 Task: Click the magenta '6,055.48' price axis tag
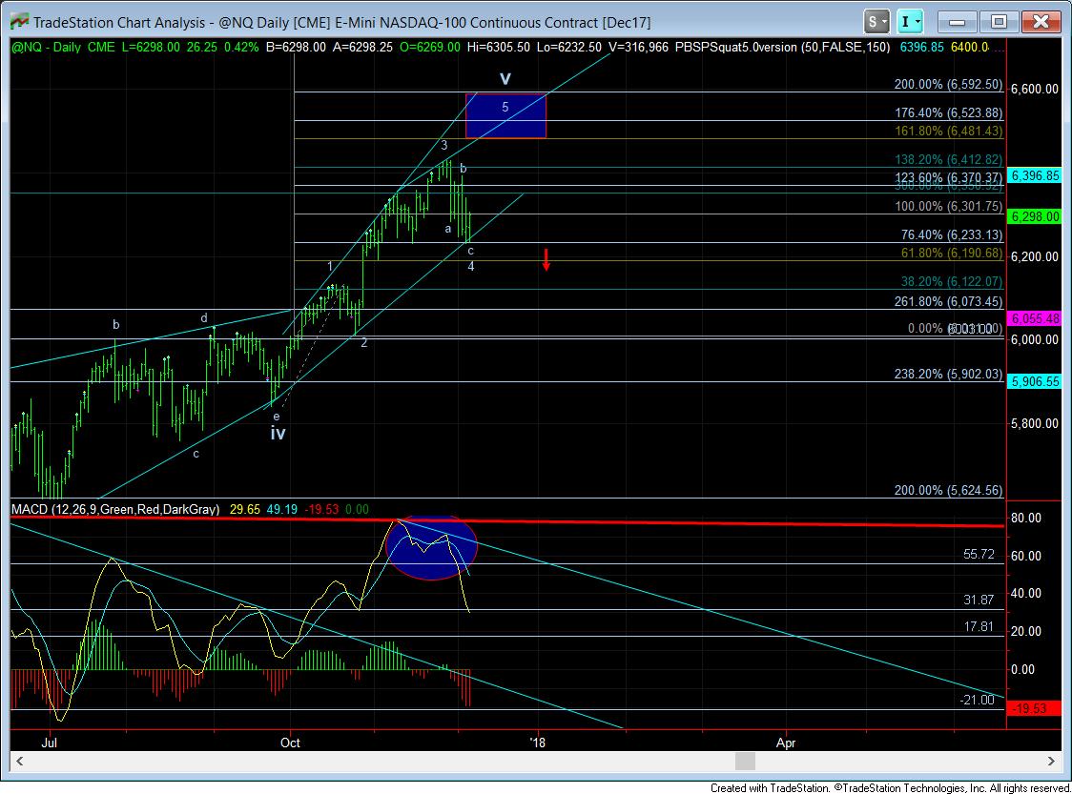coord(1035,318)
